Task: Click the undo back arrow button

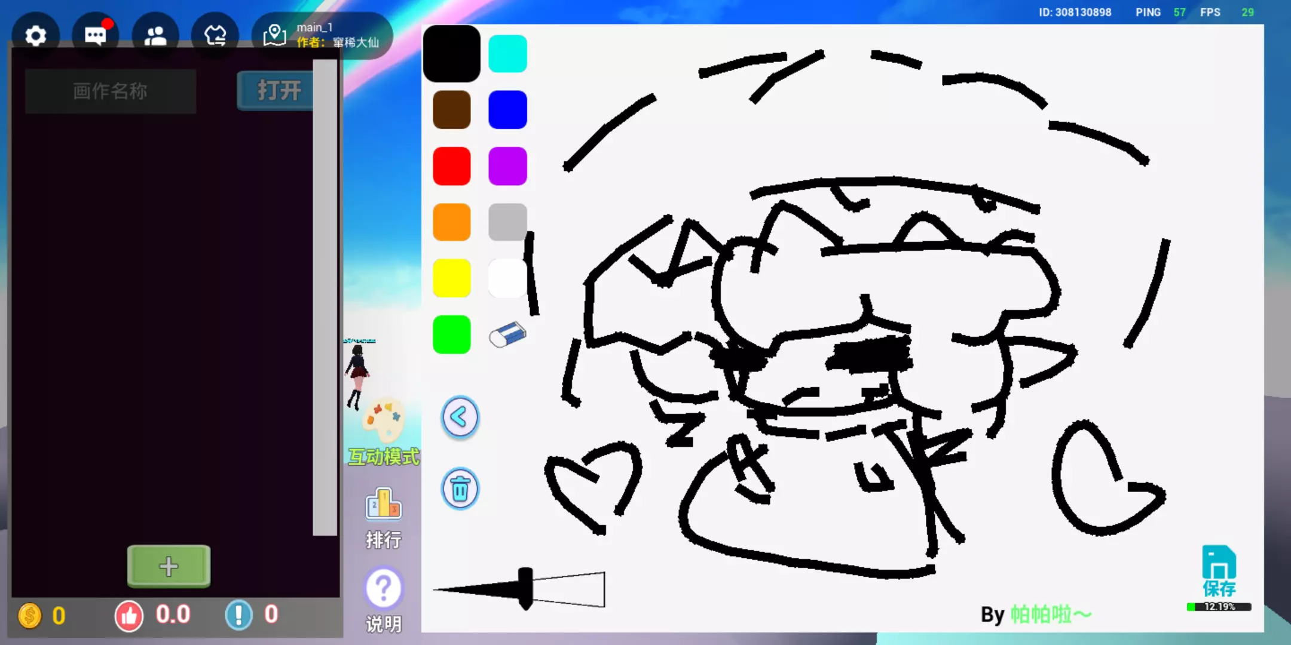Action: (460, 417)
